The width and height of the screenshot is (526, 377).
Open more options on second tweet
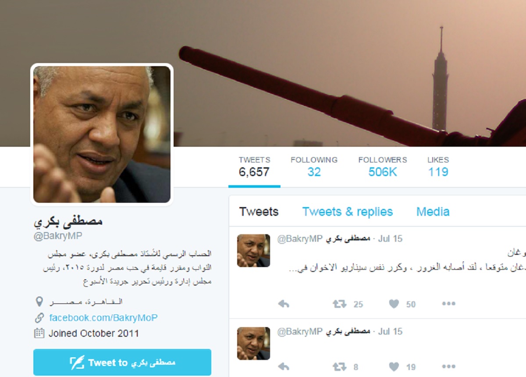tap(448, 367)
